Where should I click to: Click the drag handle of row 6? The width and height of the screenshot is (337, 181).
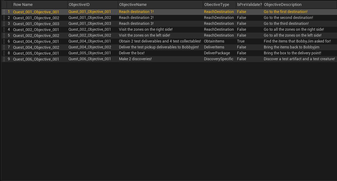4,41
